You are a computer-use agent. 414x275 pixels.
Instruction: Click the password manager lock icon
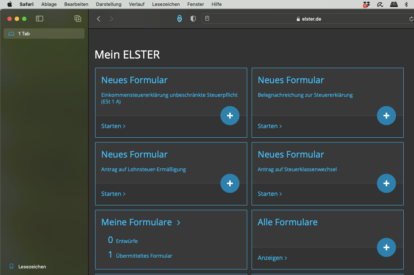point(180,18)
